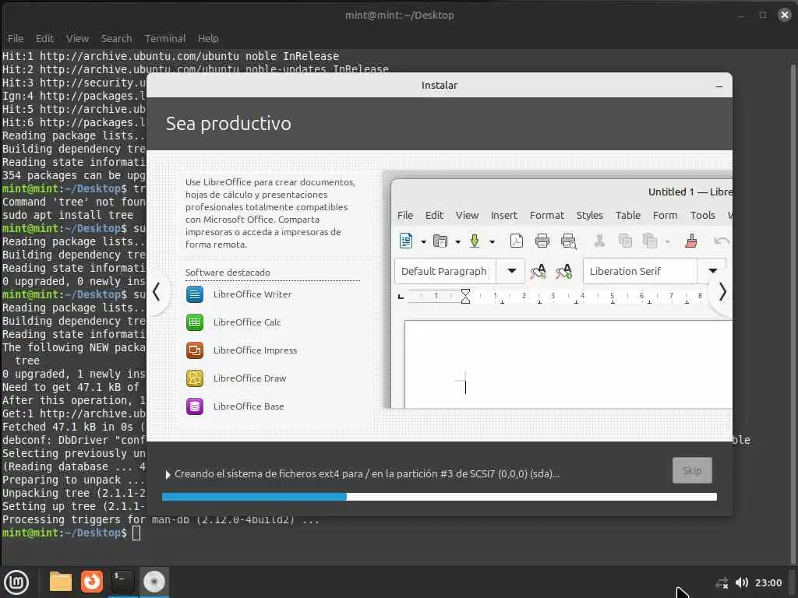
Task: Open the terminal Search menu
Action: pyautogui.click(x=116, y=39)
